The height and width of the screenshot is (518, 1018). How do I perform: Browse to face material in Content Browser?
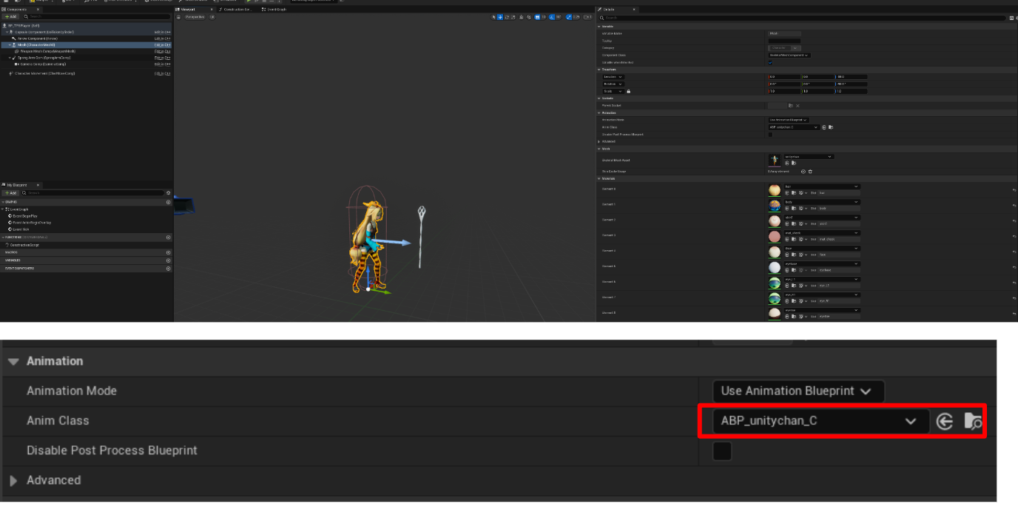pyautogui.click(x=794, y=255)
